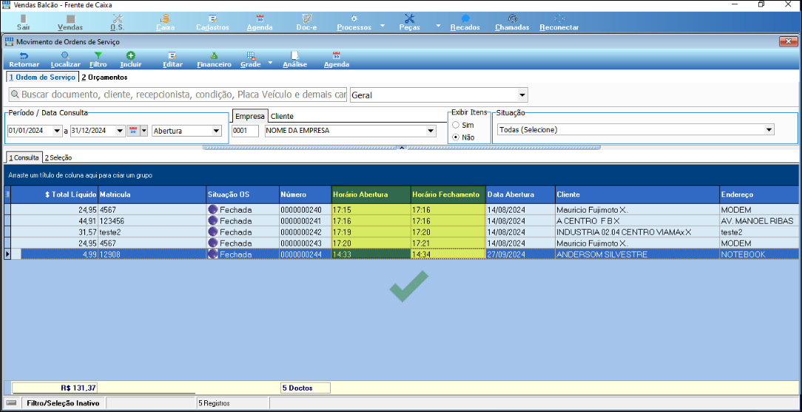This screenshot has height=412, width=802.
Task: Click the search documents input field
Action: [178, 95]
